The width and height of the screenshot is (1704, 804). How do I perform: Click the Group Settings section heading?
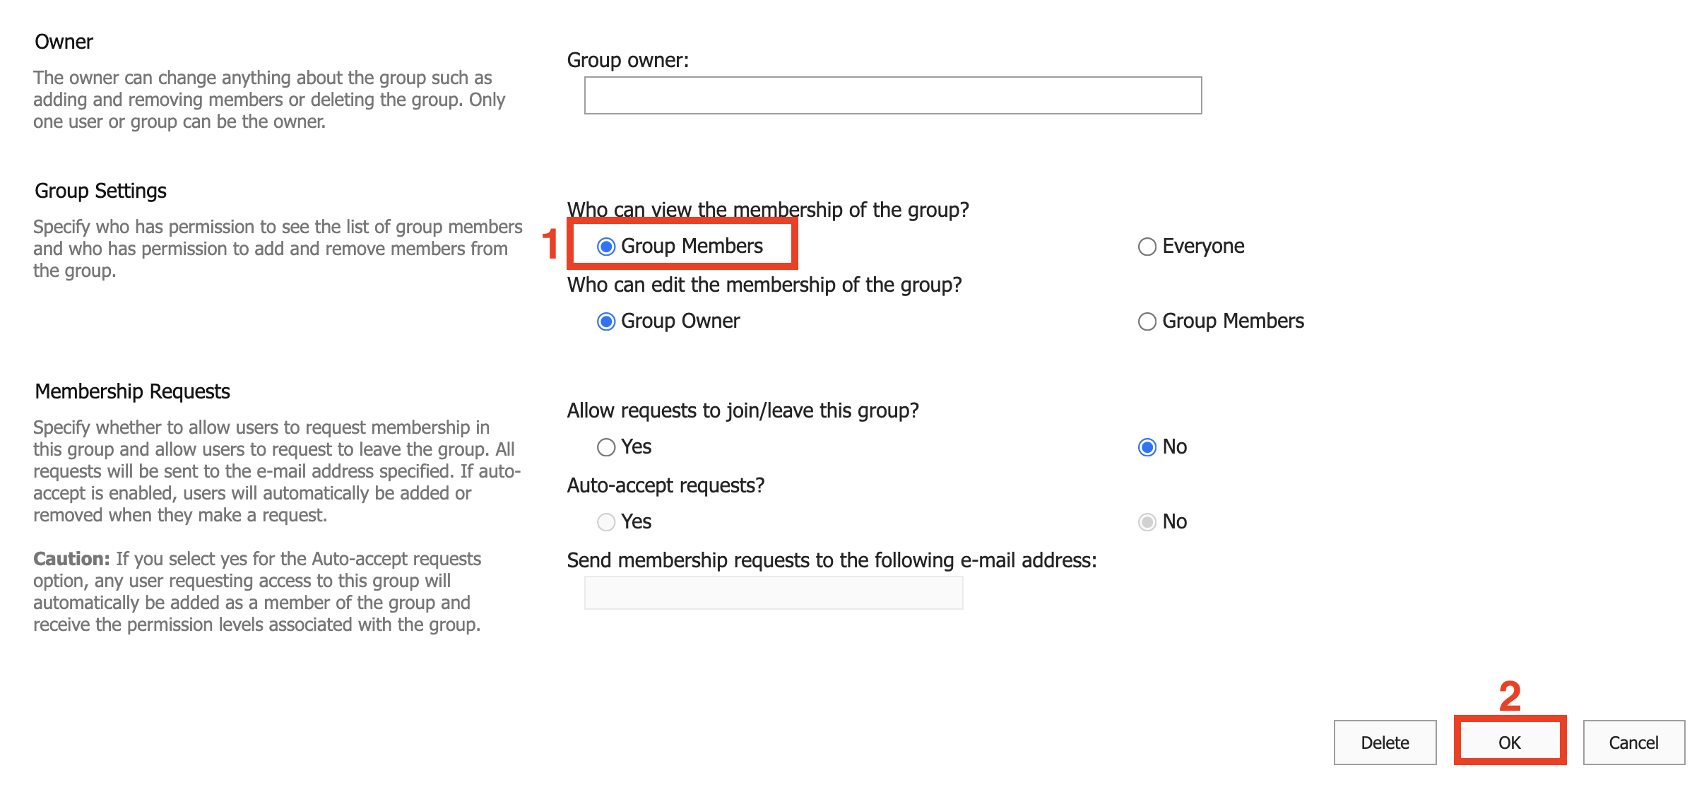(x=100, y=191)
